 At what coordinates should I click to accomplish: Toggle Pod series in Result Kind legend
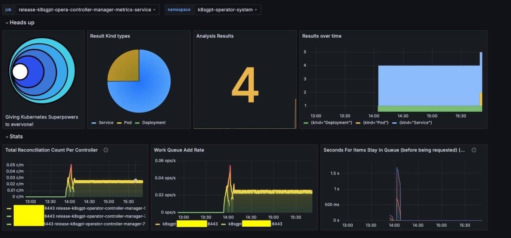(125, 123)
